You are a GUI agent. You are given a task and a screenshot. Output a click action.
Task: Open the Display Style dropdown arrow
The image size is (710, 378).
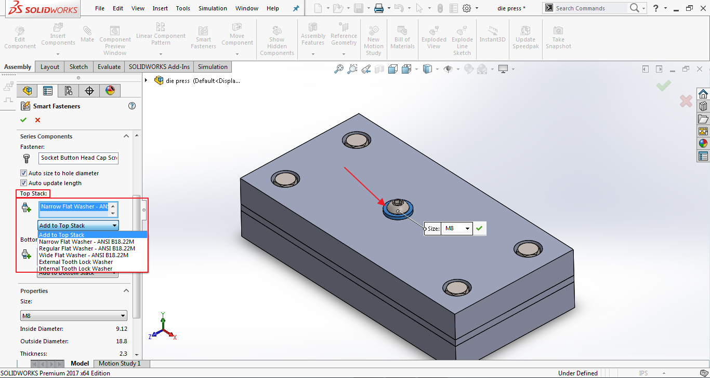pos(438,69)
